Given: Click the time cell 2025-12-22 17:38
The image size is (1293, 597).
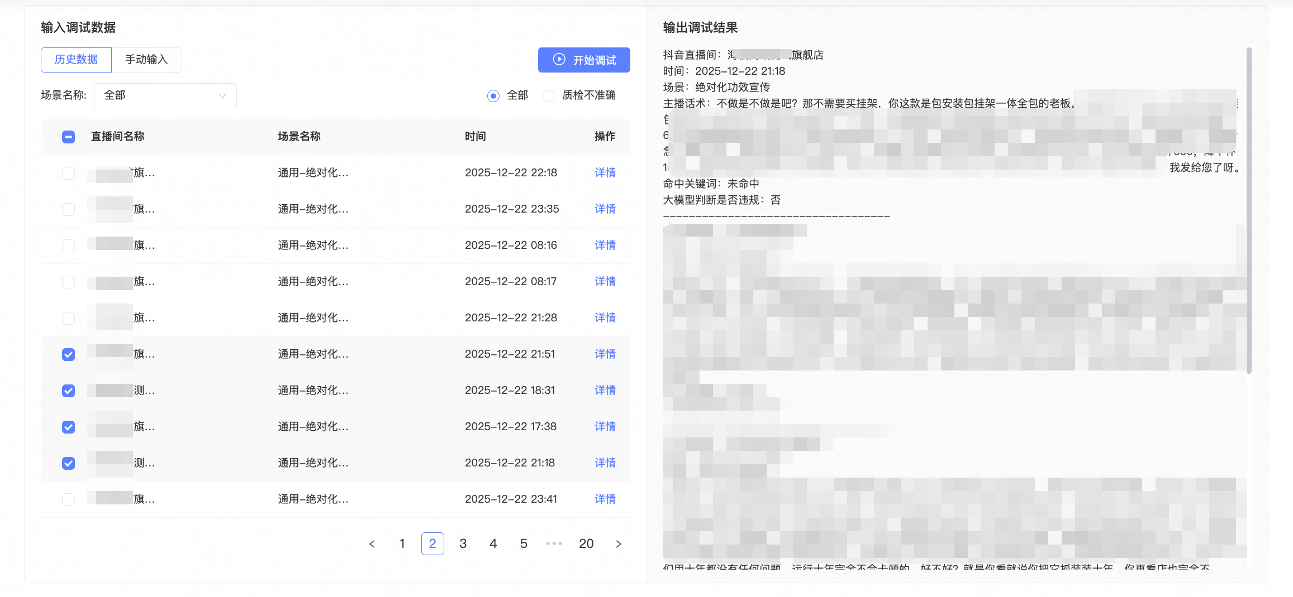Looking at the screenshot, I should pos(511,427).
